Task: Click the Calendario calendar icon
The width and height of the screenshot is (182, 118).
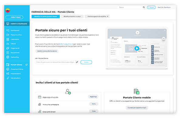Action: click(x=8, y=39)
